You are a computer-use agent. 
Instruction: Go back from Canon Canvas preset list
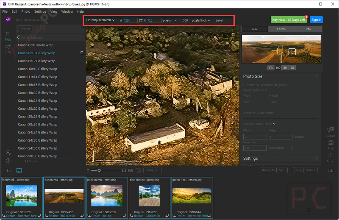coord(19,37)
